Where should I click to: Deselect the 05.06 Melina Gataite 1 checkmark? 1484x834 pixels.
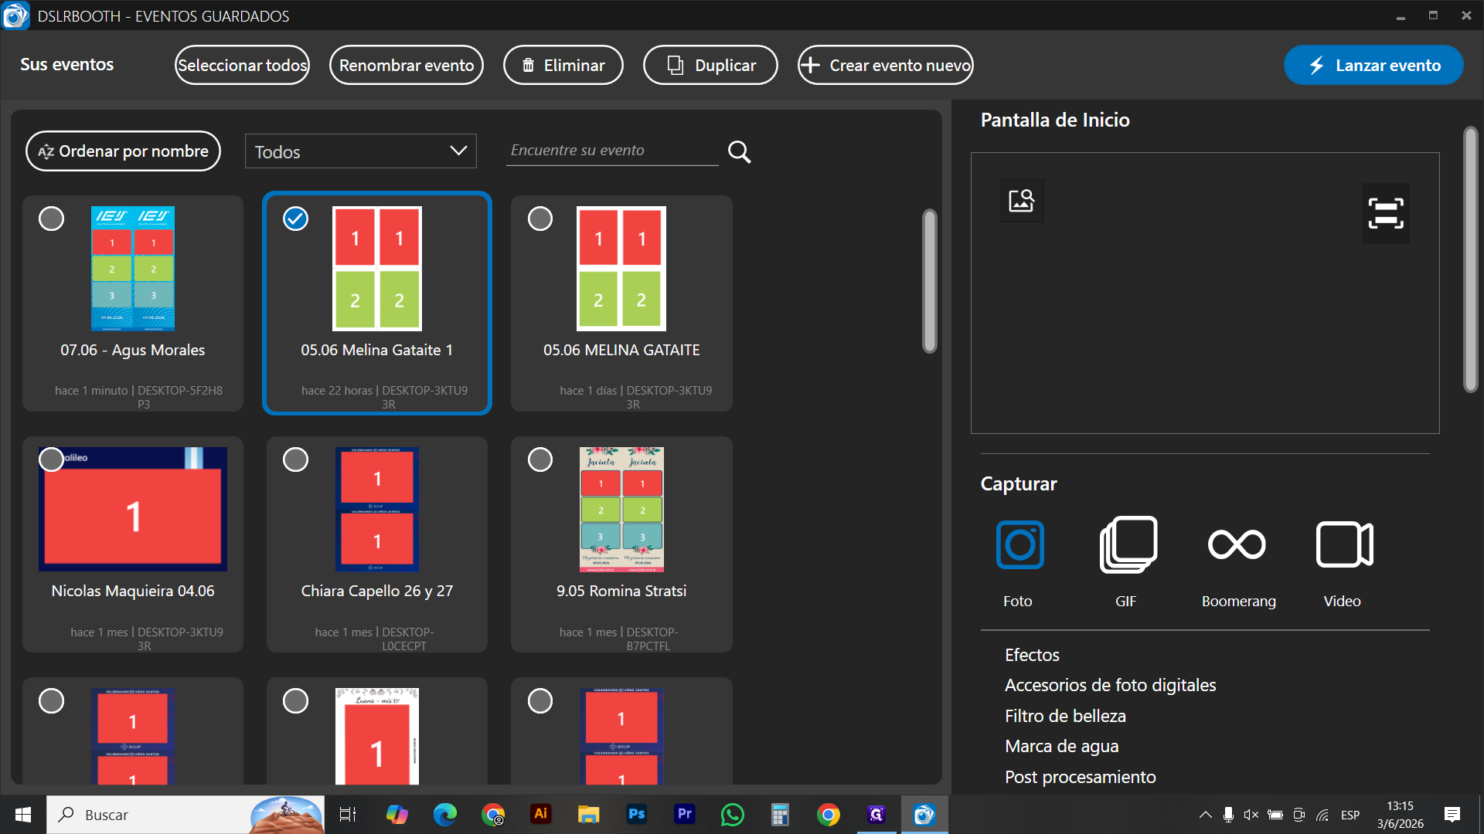(x=295, y=219)
